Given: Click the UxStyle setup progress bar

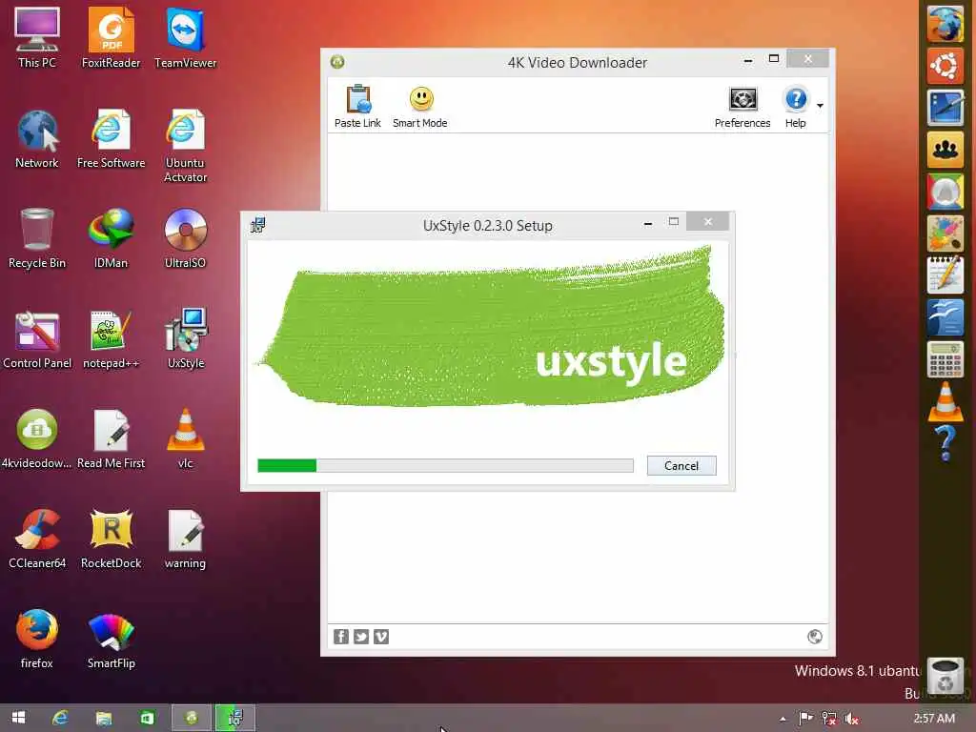Looking at the screenshot, I should [x=445, y=465].
